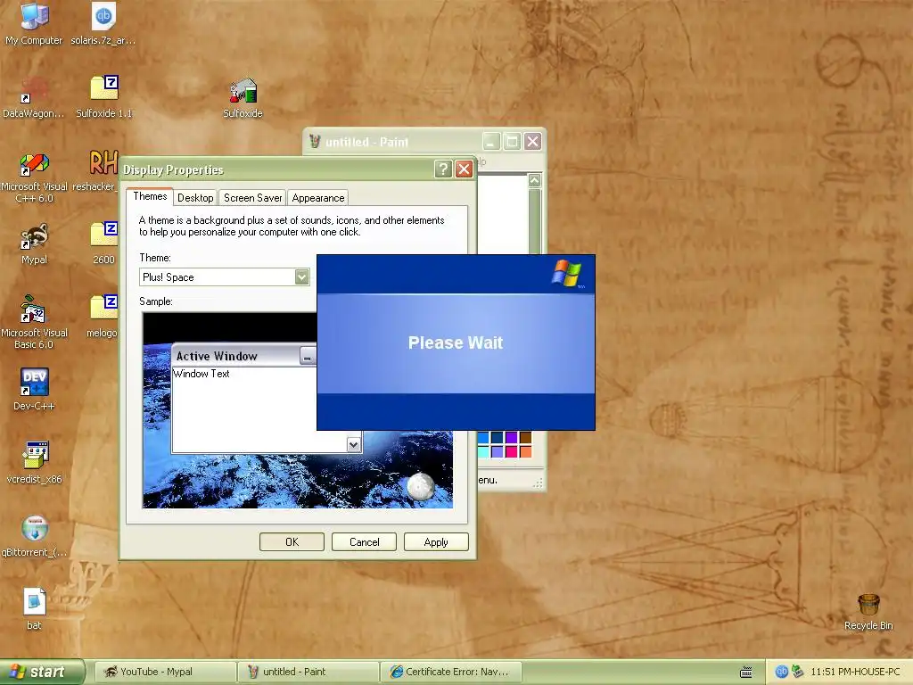Image resolution: width=913 pixels, height=685 pixels.
Task: Switch to the YouTube - Mypal taskbar window
Action: (165, 672)
